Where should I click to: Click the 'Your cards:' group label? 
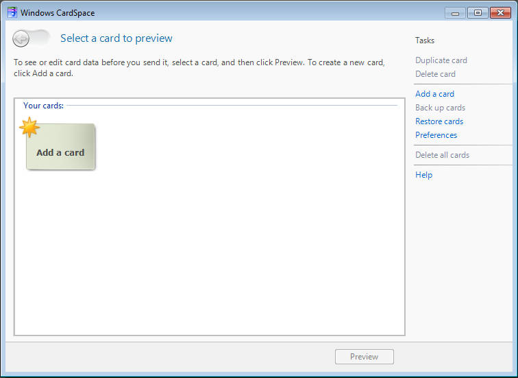43,106
